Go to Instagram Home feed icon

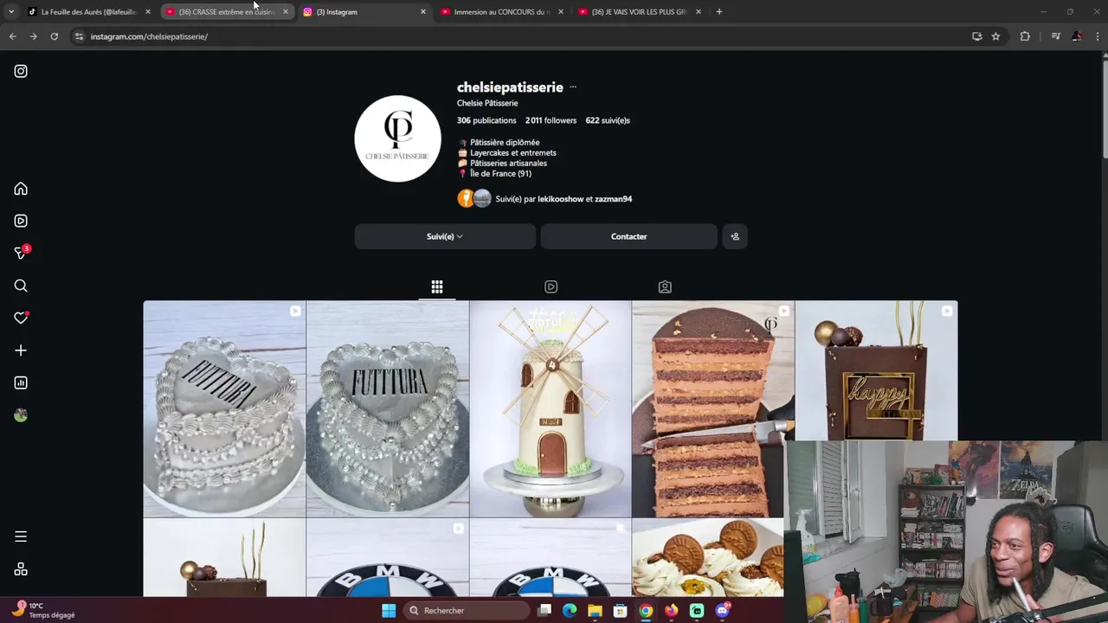click(x=21, y=189)
